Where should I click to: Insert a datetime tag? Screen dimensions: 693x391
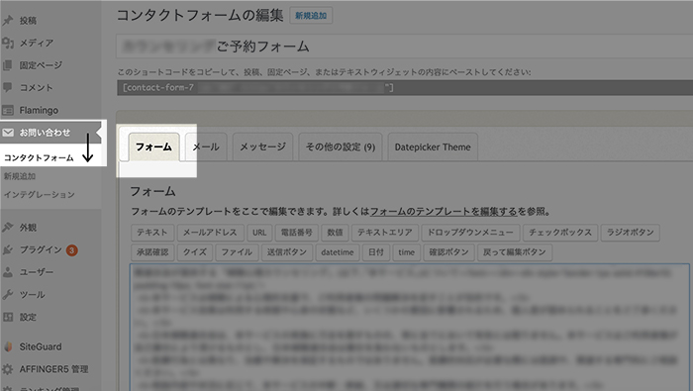338,252
